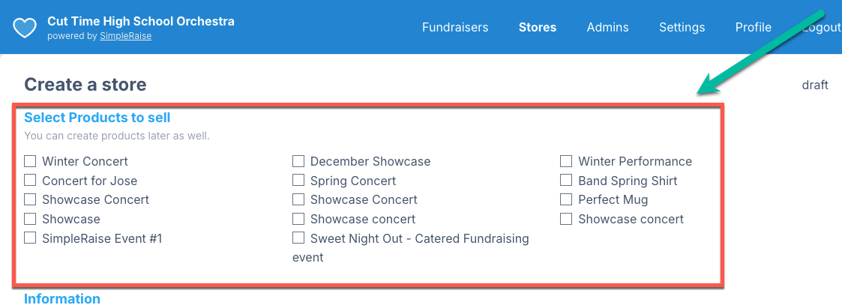Click the heart logo icon
This screenshot has height=308, width=842.
[25, 28]
